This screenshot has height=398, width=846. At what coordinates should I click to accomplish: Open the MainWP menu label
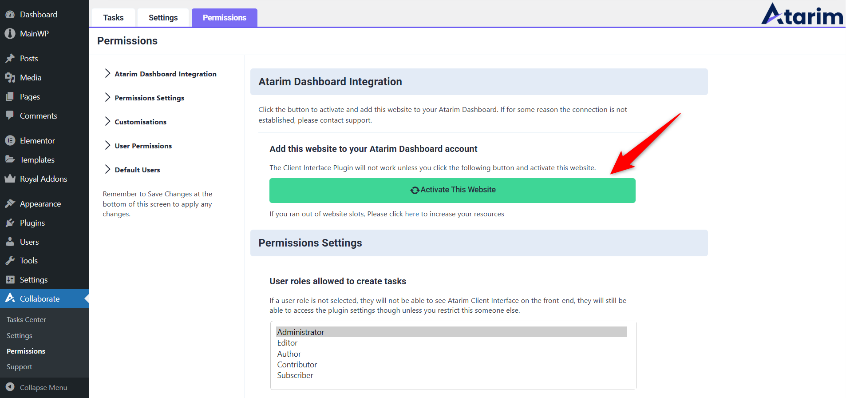[34, 33]
